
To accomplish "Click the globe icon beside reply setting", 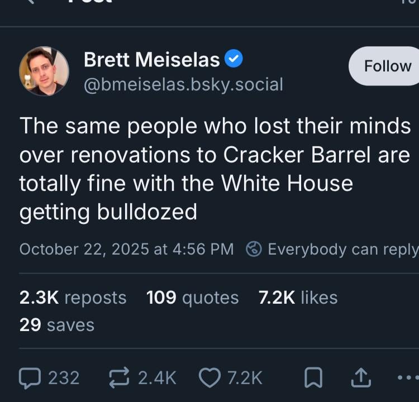I will 254,249.
